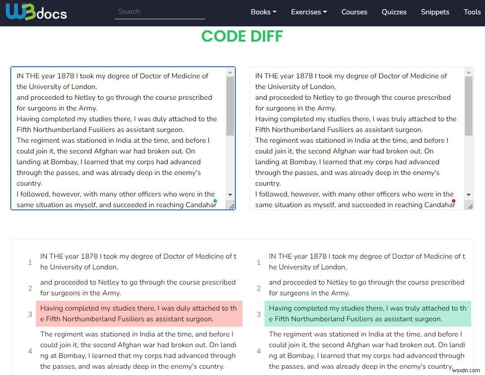Click the right textarea scroll up arrow

coord(468,72)
